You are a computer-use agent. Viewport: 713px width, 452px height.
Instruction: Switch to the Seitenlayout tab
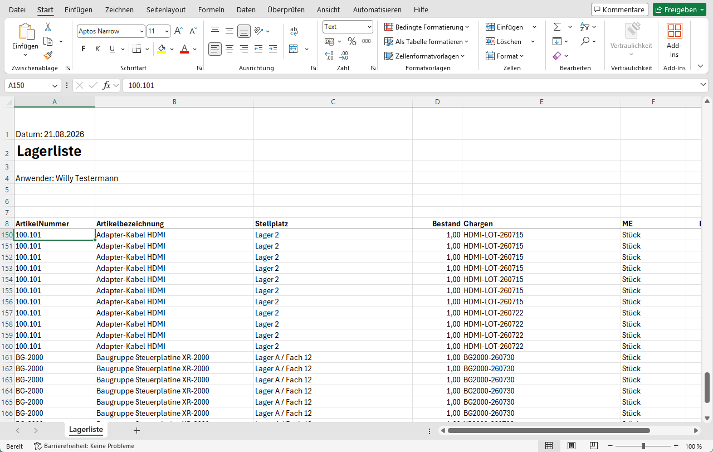[166, 9]
